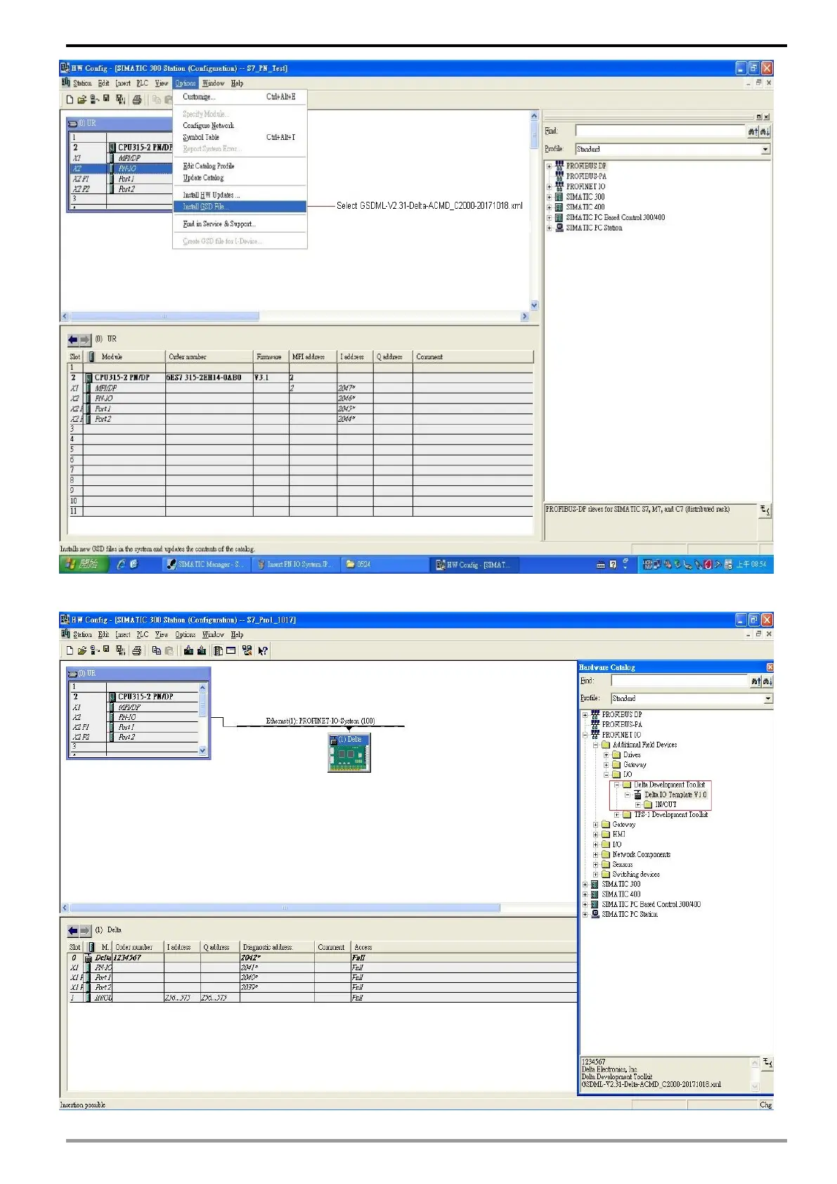This screenshot has height=1184, width=837.
Task: Click the Internet Explorer icon in taskbar
Action: coord(121,565)
